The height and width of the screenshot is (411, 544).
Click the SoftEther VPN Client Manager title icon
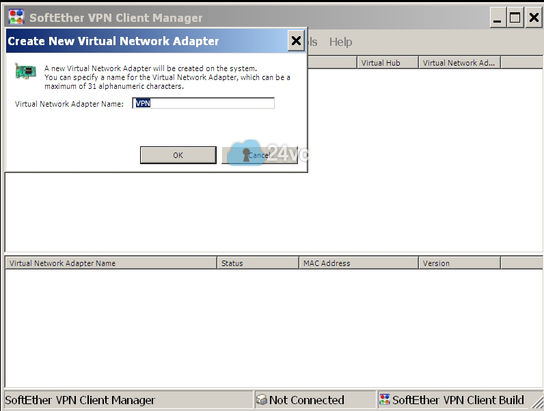point(16,17)
